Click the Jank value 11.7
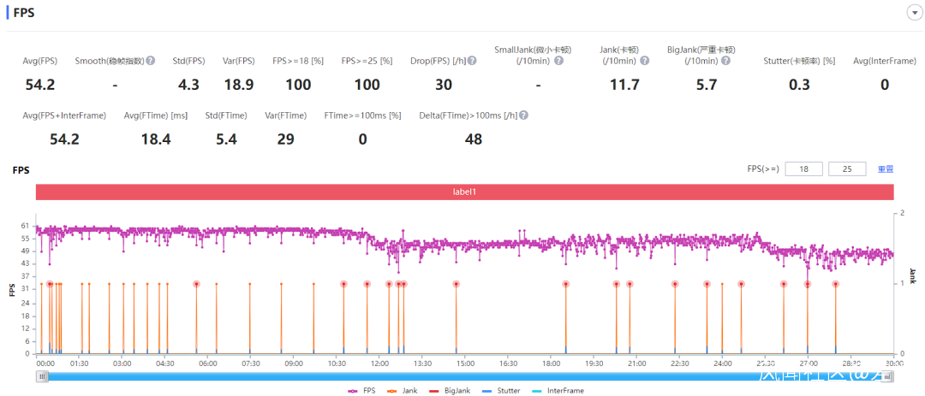 point(624,85)
